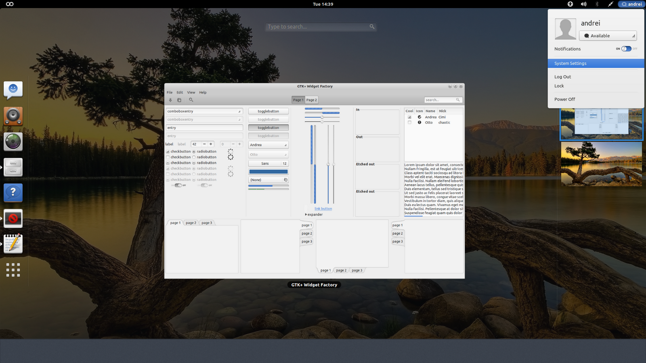Viewport: 646px width, 363px height.
Task: Click the checkmark icon beside Andrea in the list
Action: (419, 117)
